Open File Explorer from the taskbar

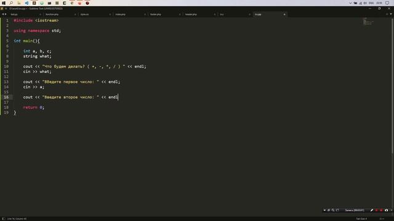[19, 3]
